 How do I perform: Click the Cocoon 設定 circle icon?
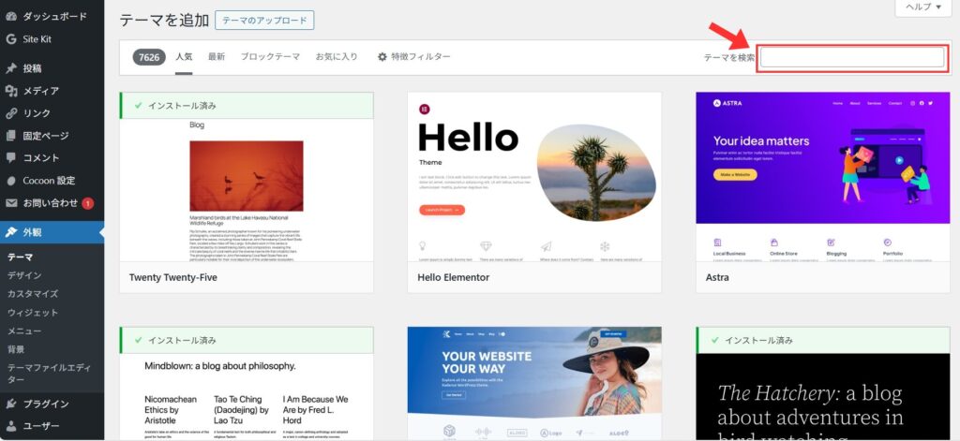click(11, 181)
